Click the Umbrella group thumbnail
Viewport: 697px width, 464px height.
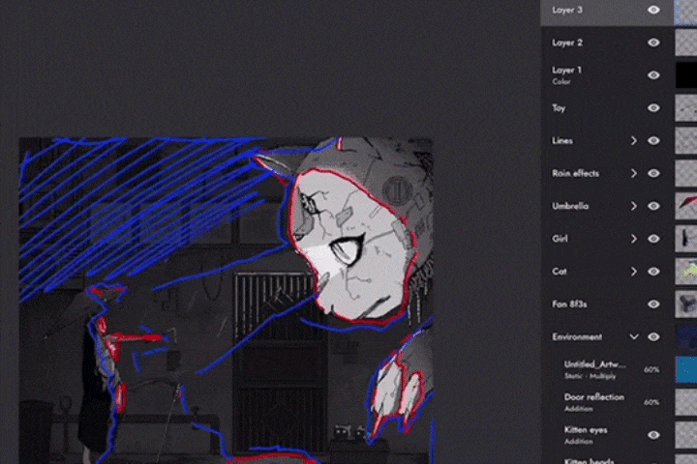(x=686, y=206)
